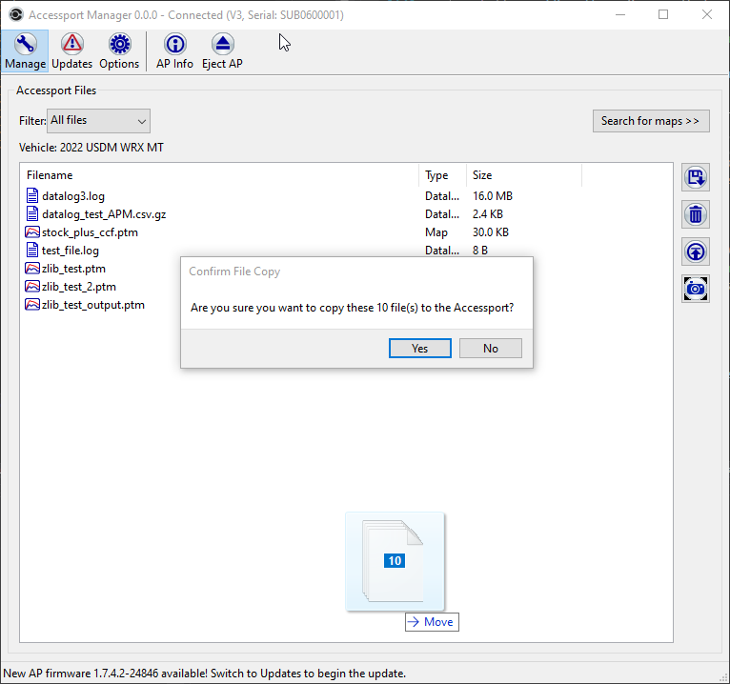Sort by Filename column header
This screenshot has width=730, height=684.
(219, 175)
